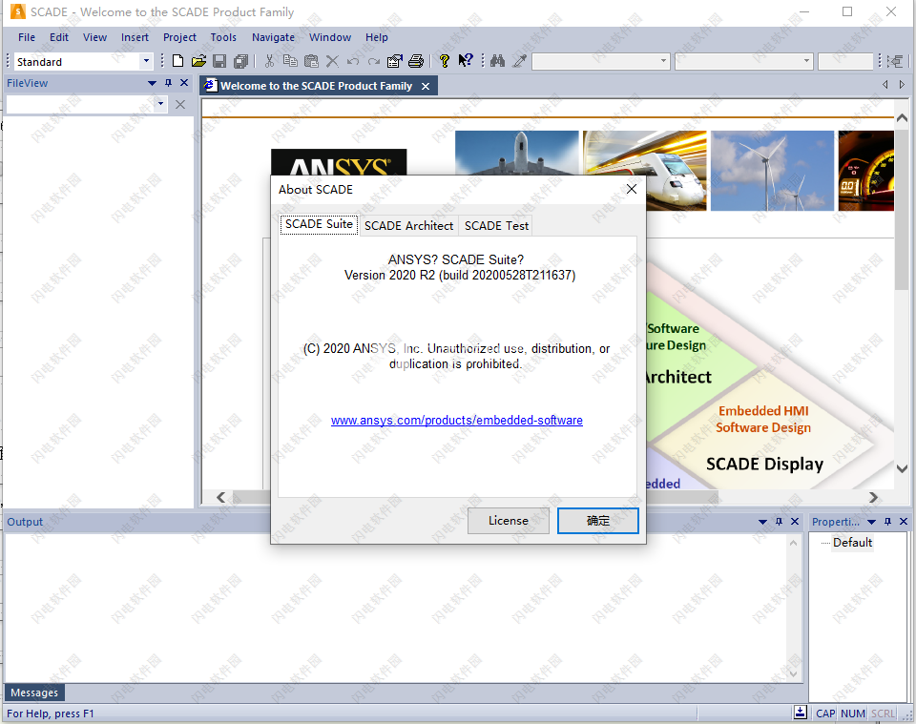
Task: Select the Messages output tab
Action: click(x=34, y=693)
